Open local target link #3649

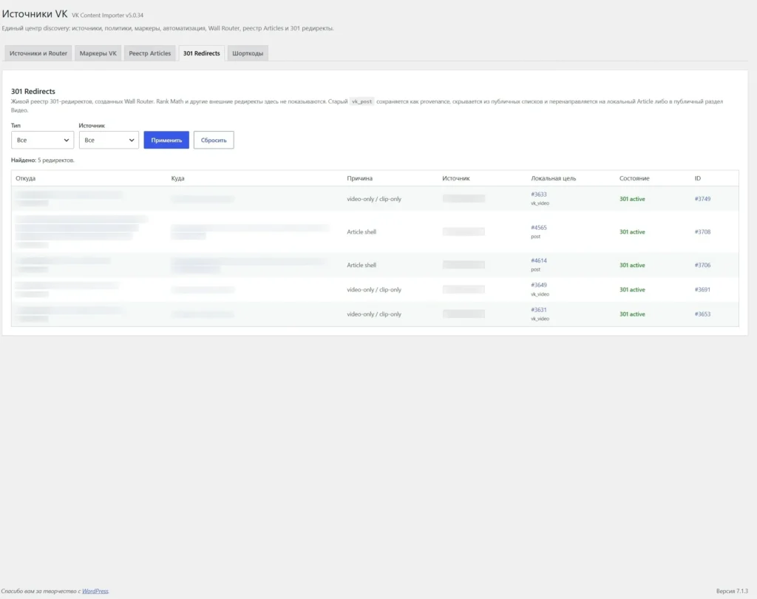point(539,285)
